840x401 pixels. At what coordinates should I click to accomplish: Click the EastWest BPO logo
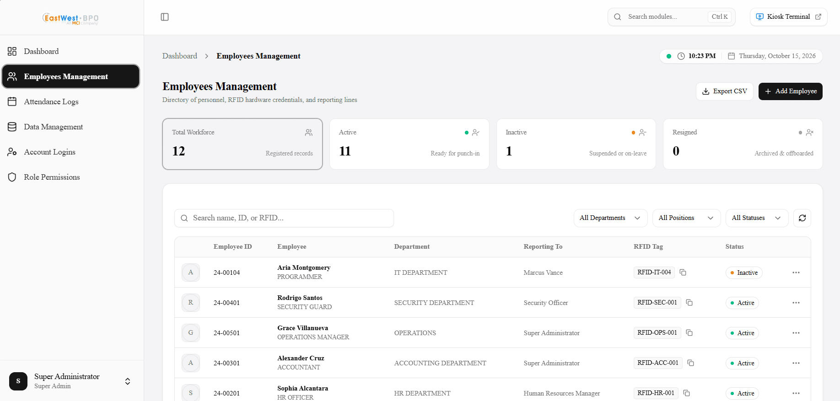coord(70,18)
